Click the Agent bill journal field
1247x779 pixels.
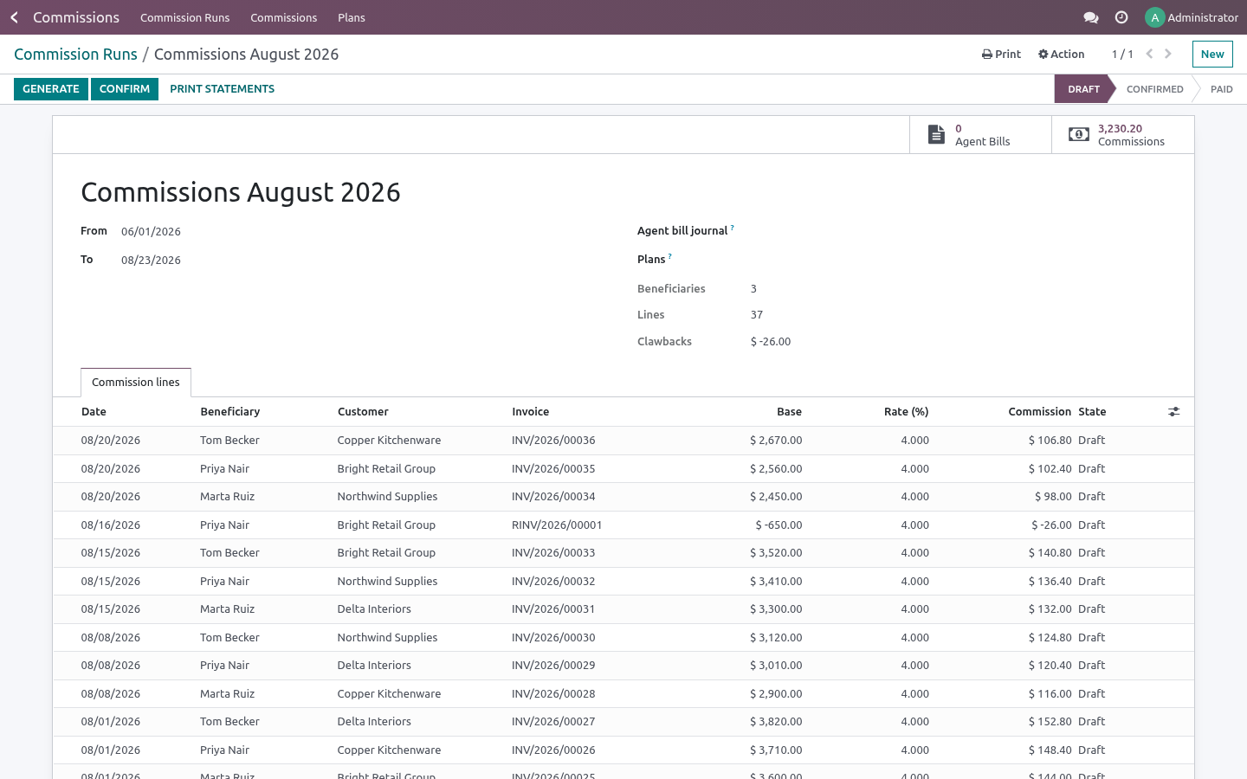(957, 231)
